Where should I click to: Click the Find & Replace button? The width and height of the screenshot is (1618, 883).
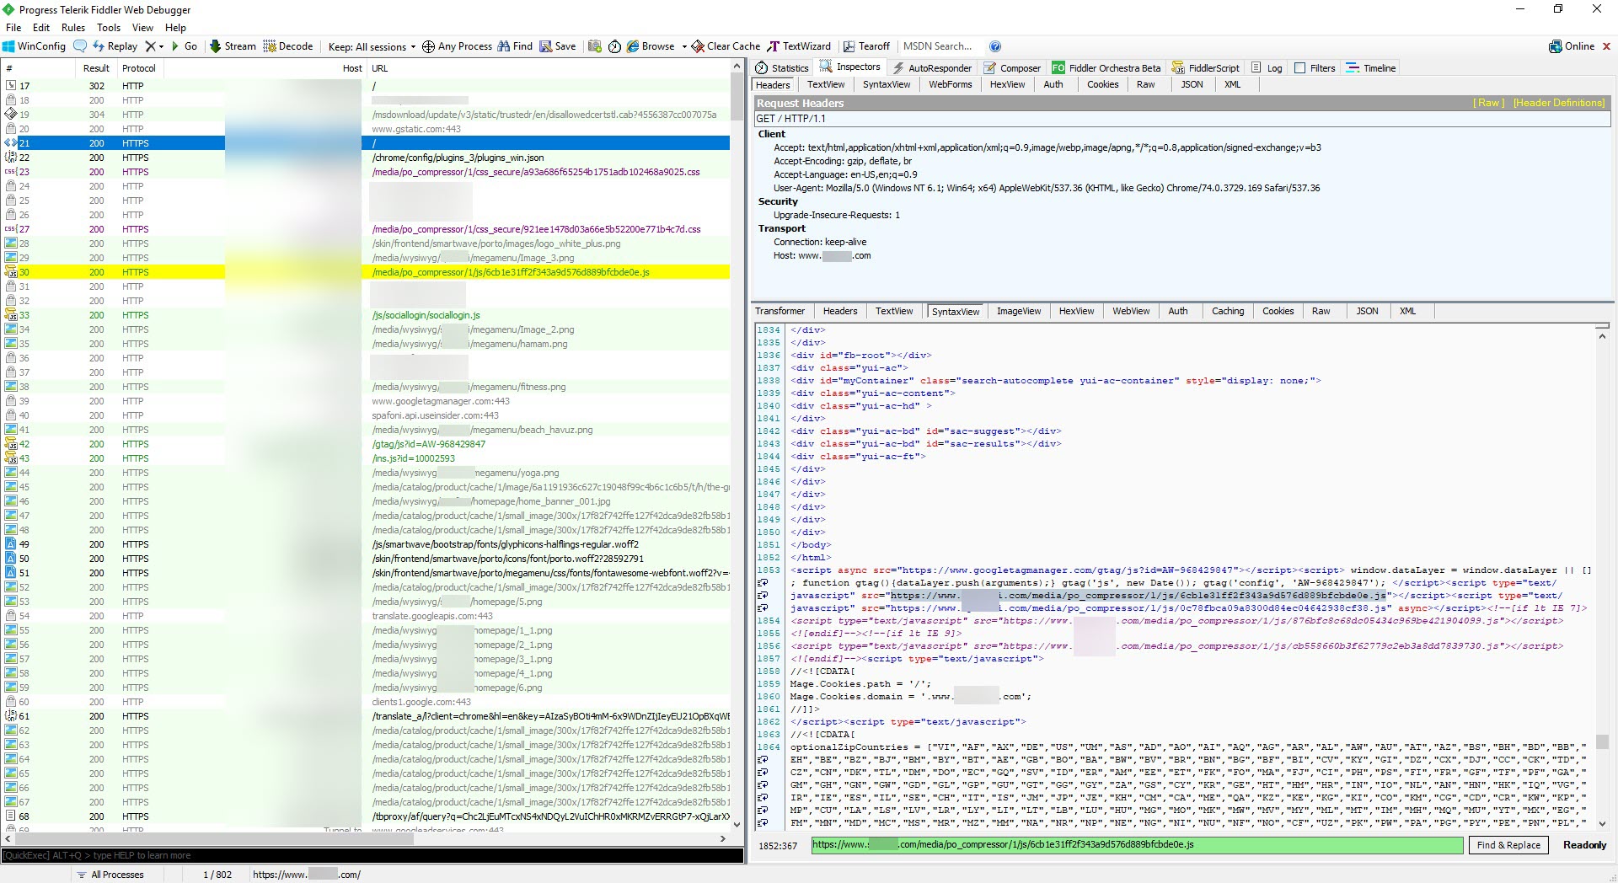point(1508,845)
